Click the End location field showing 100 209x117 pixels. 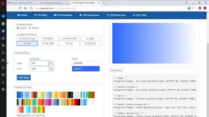tap(39, 69)
